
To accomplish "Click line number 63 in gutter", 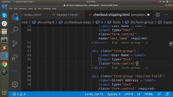I will point(29,51).
